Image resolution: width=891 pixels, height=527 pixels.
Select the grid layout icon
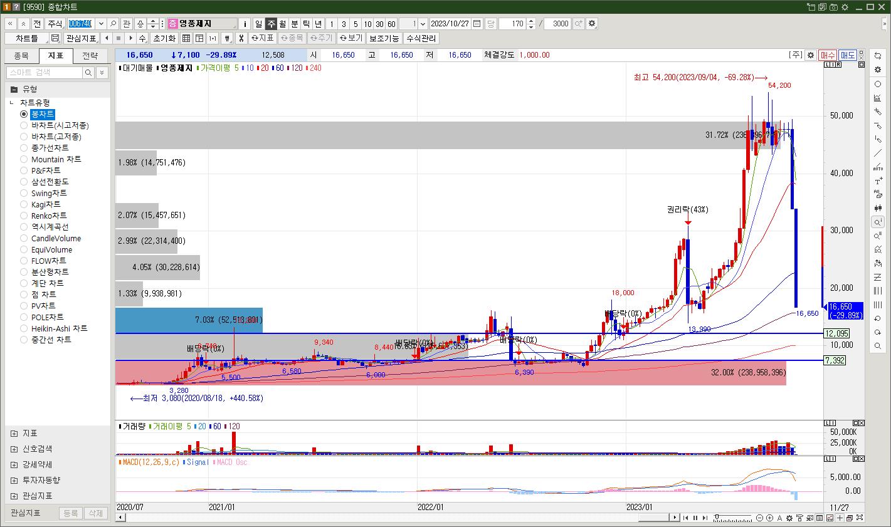pyautogui.click(x=186, y=38)
